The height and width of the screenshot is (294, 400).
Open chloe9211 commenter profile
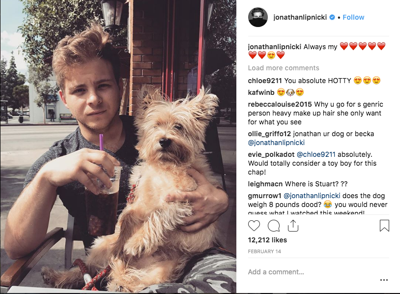click(265, 81)
